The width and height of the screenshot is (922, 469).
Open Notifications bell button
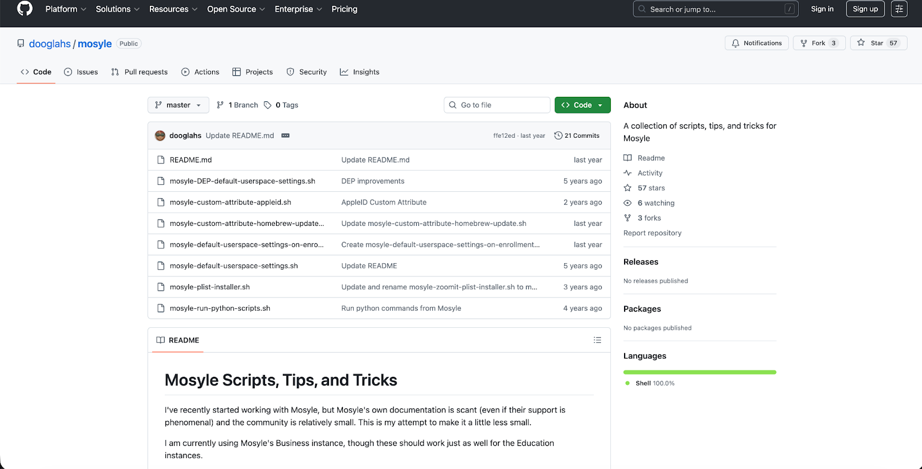pyautogui.click(x=757, y=43)
